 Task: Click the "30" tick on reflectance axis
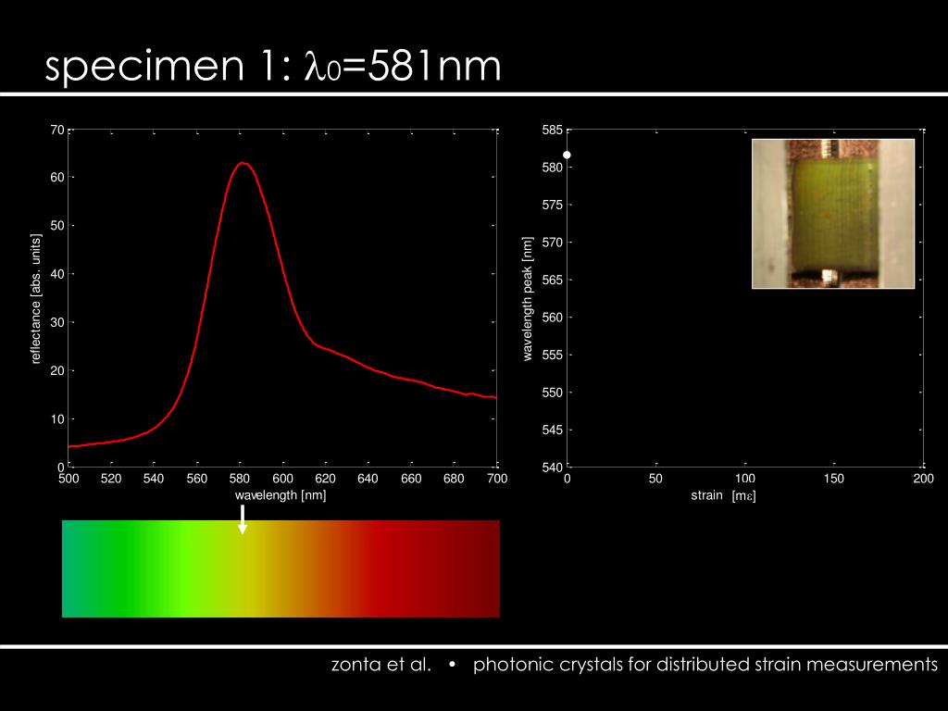(x=57, y=322)
